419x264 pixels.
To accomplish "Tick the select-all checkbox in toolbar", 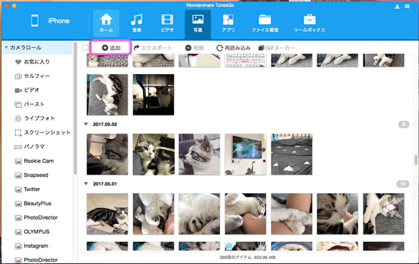I will 86,48.
